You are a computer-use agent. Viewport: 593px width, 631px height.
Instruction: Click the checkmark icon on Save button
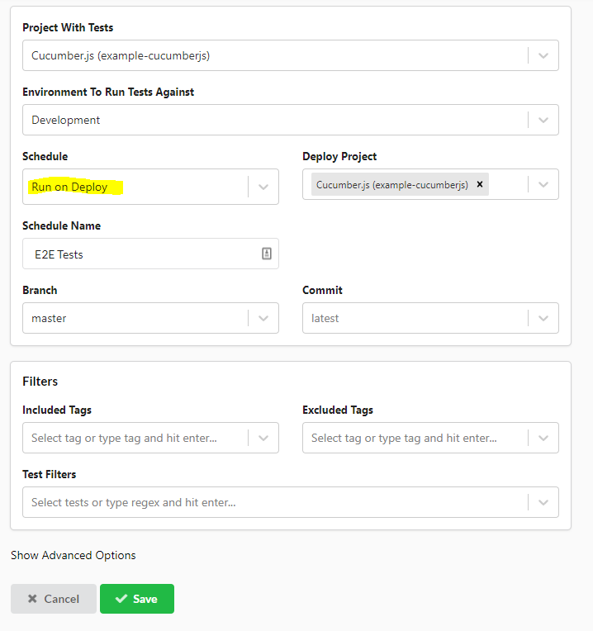[121, 599]
